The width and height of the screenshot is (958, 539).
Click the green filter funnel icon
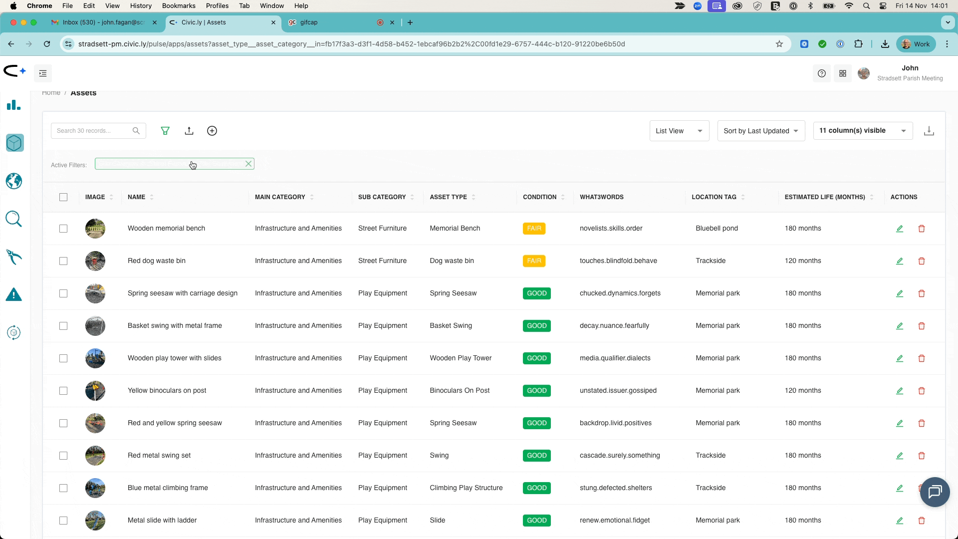[165, 131]
